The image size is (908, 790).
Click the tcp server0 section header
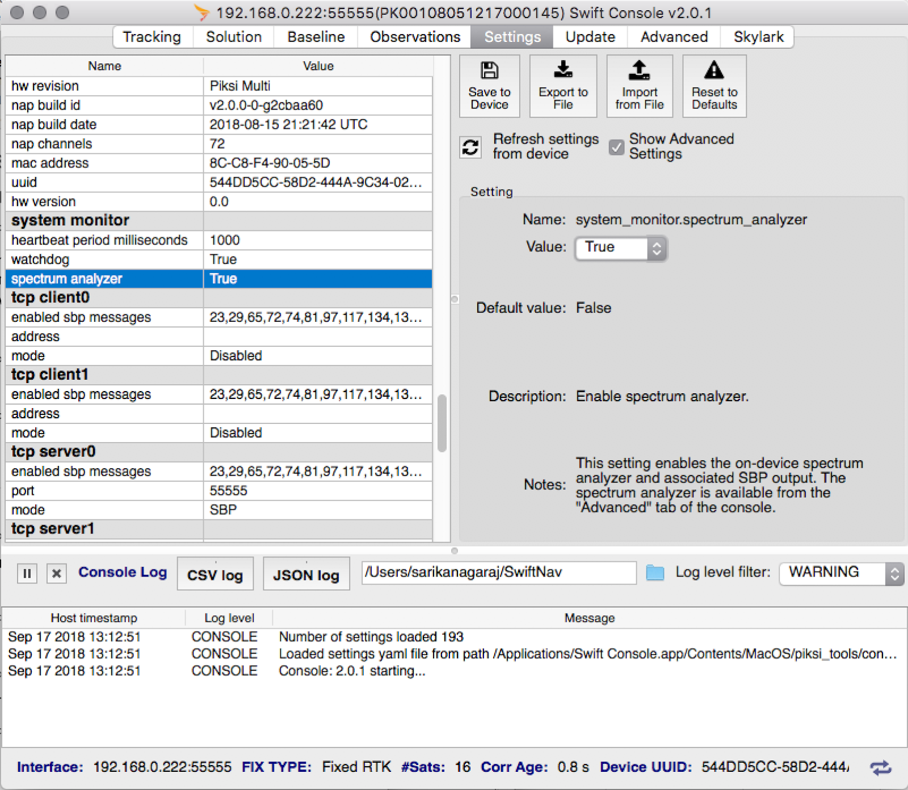tap(219, 452)
